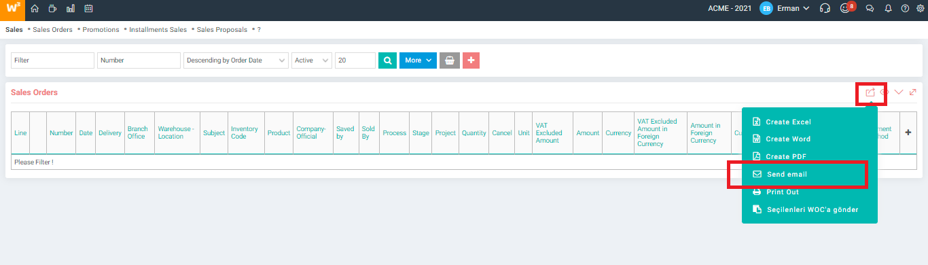Click the Delivery column header
This screenshot has height=265, width=928.
coord(110,133)
